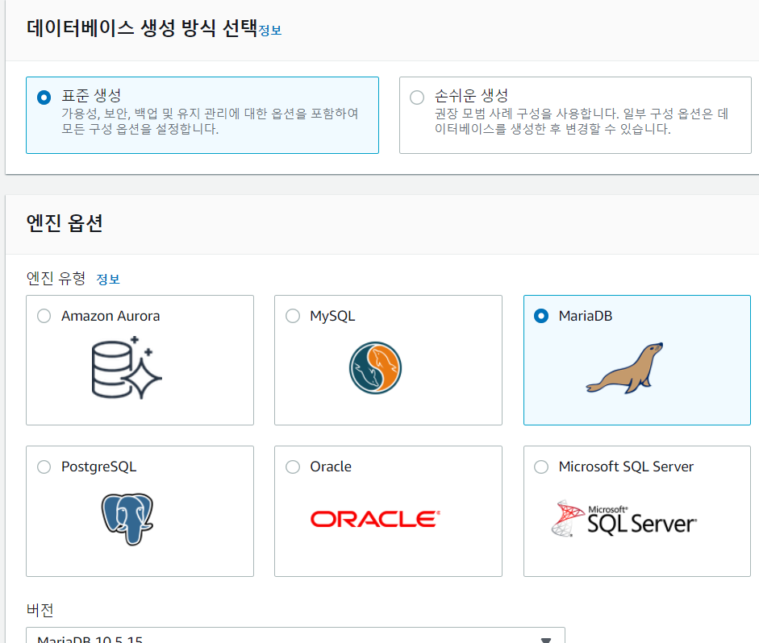Open 정보 link next to 데이터베이스 생성 방식 선택
This screenshot has width=759, height=643.
coord(270,31)
